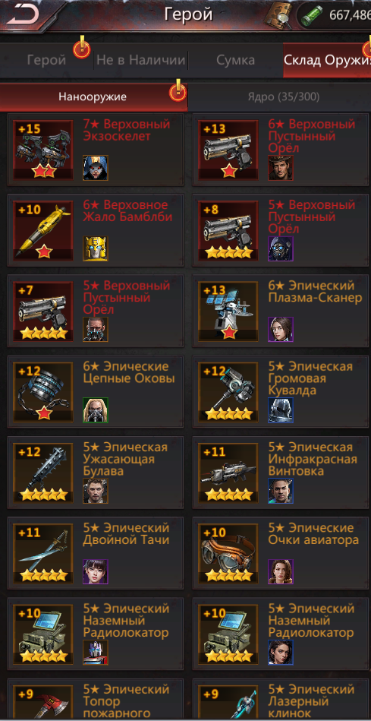Select the 7★ Верховный Экзоскелет weapon icon
Viewport: 371px width, 721px height.
tap(43, 150)
